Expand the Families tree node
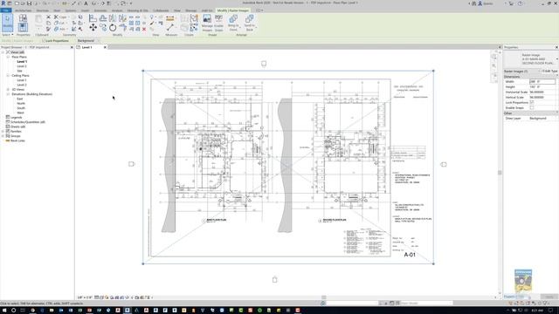This screenshot has height=314, width=559. click(3, 132)
